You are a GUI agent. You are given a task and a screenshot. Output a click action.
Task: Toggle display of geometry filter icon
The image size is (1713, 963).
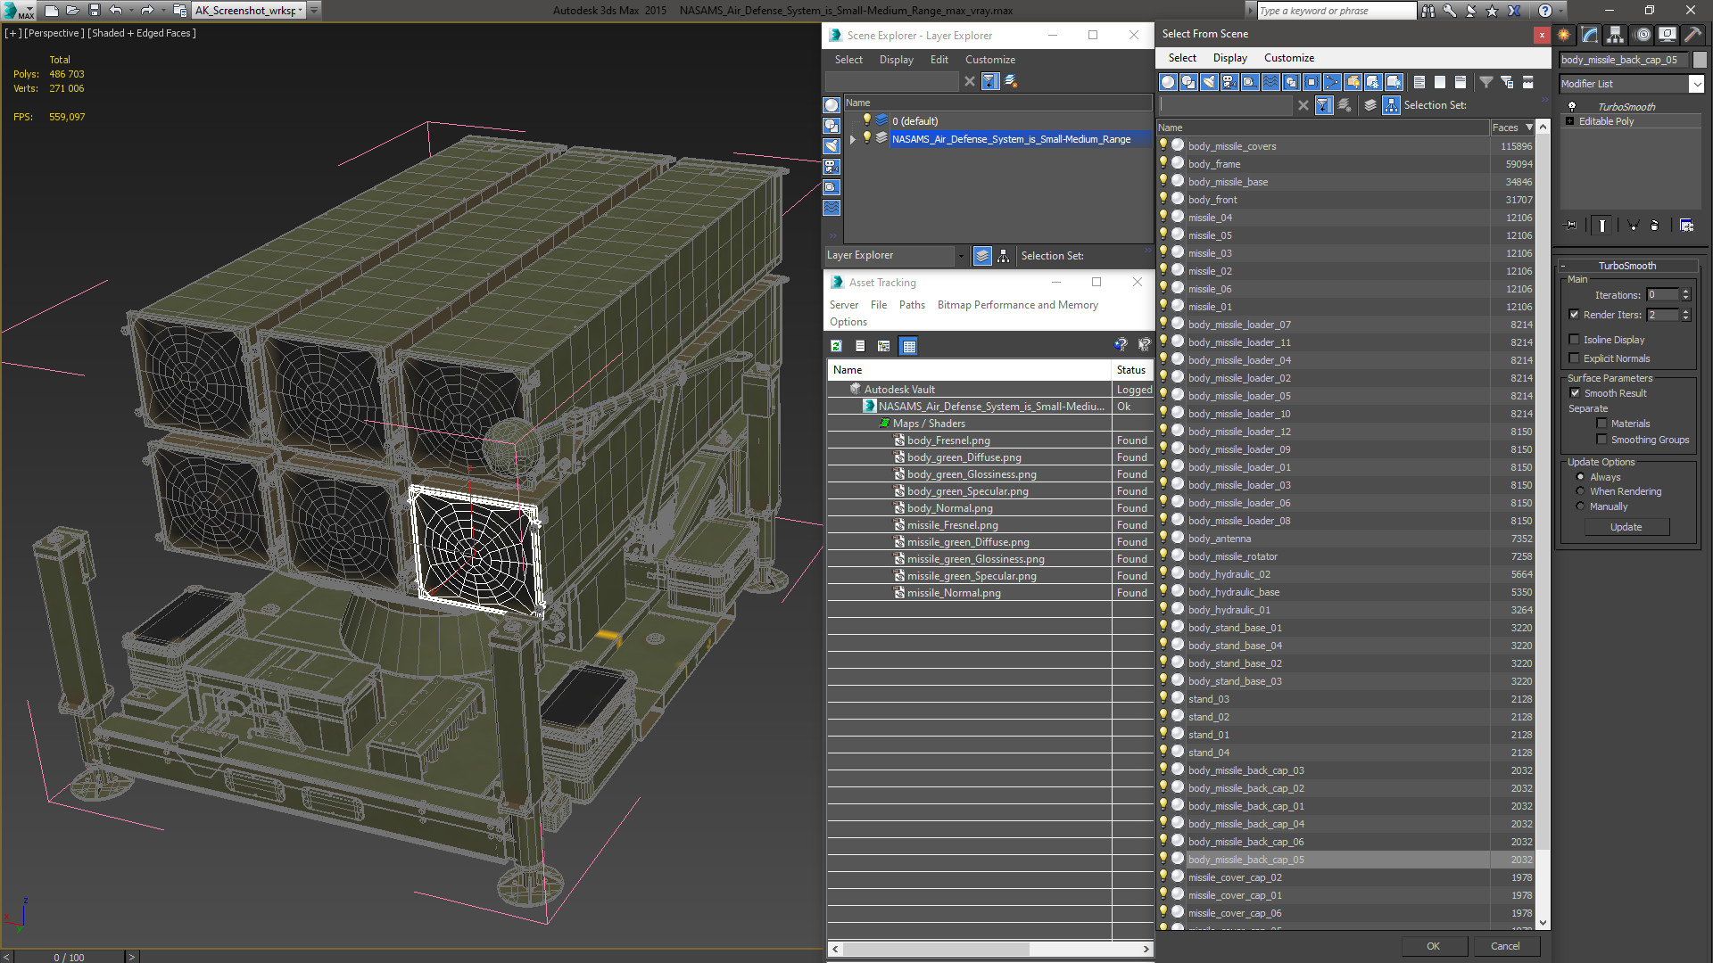tap(1168, 82)
